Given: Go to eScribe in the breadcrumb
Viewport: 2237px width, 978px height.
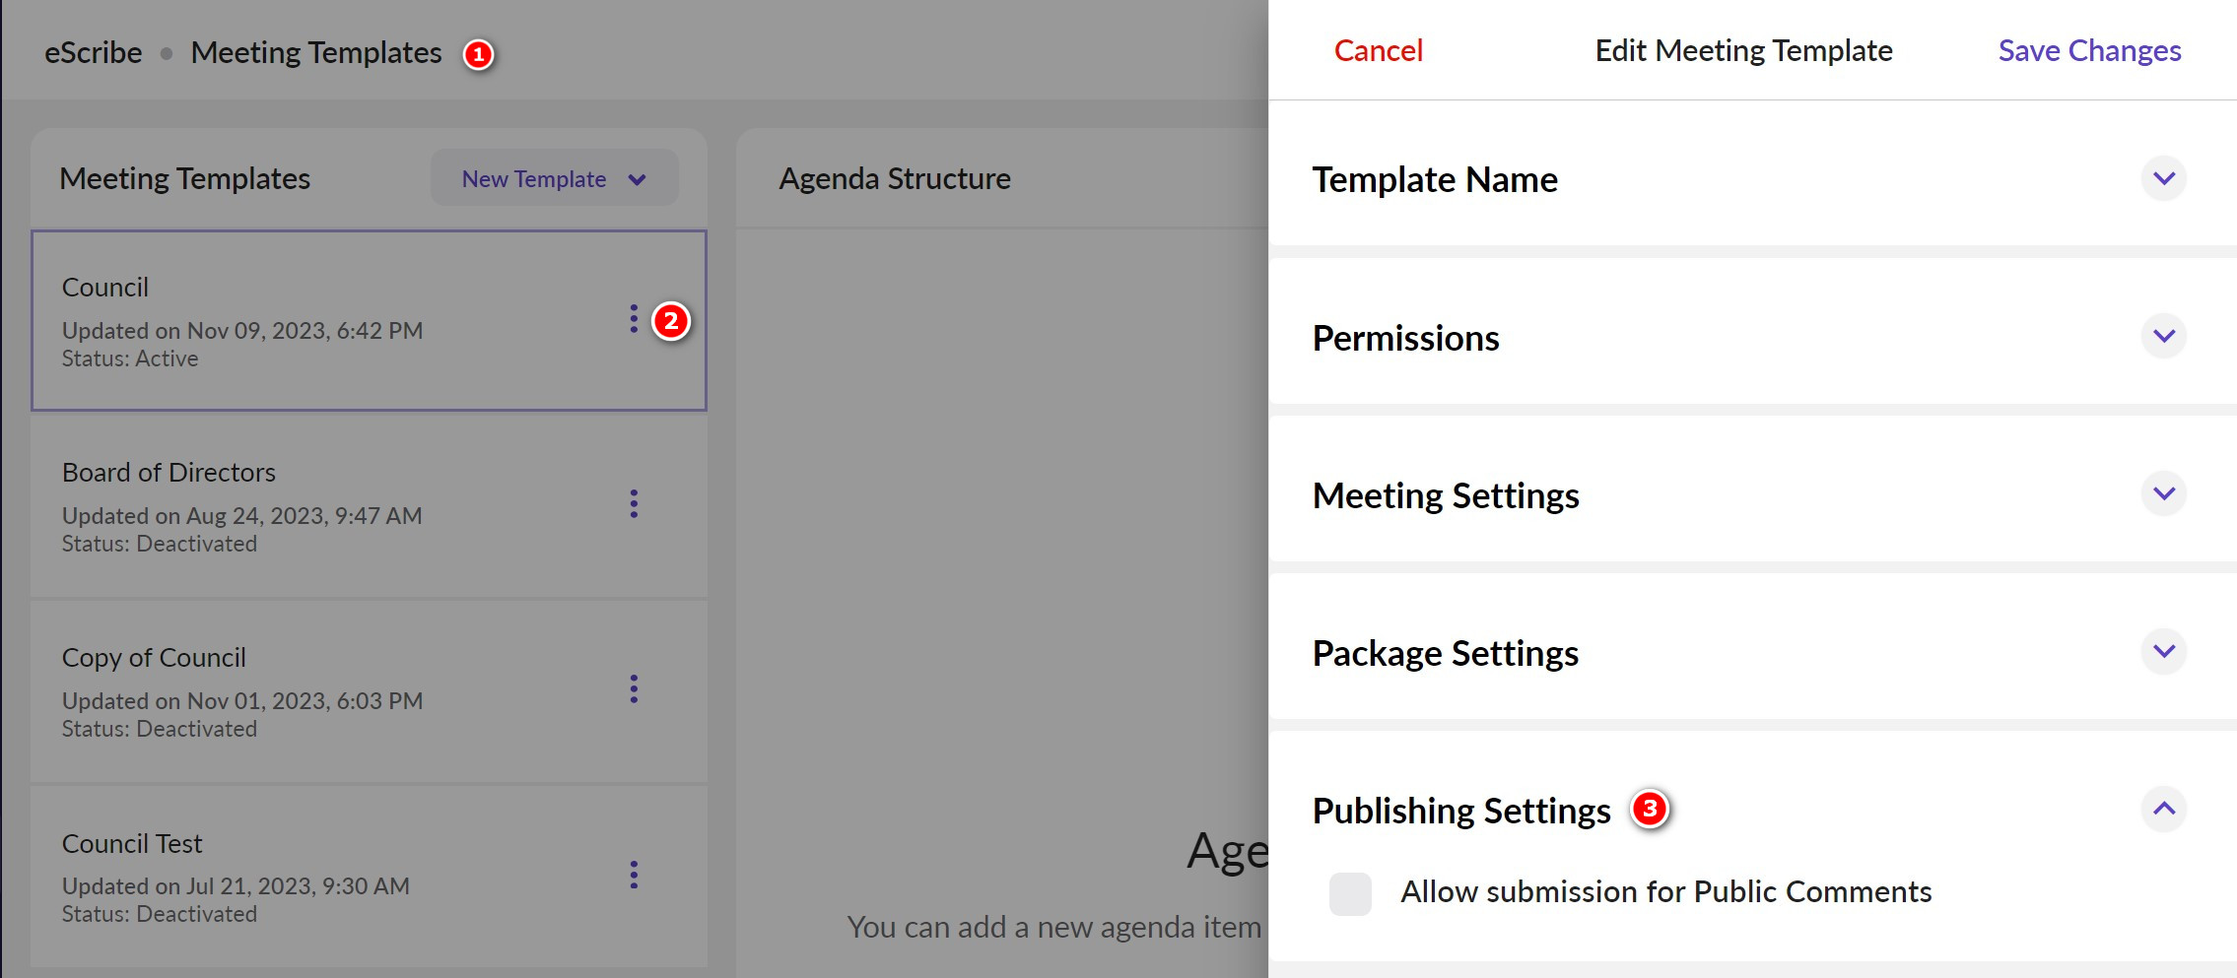Looking at the screenshot, I should click(x=94, y=53).
